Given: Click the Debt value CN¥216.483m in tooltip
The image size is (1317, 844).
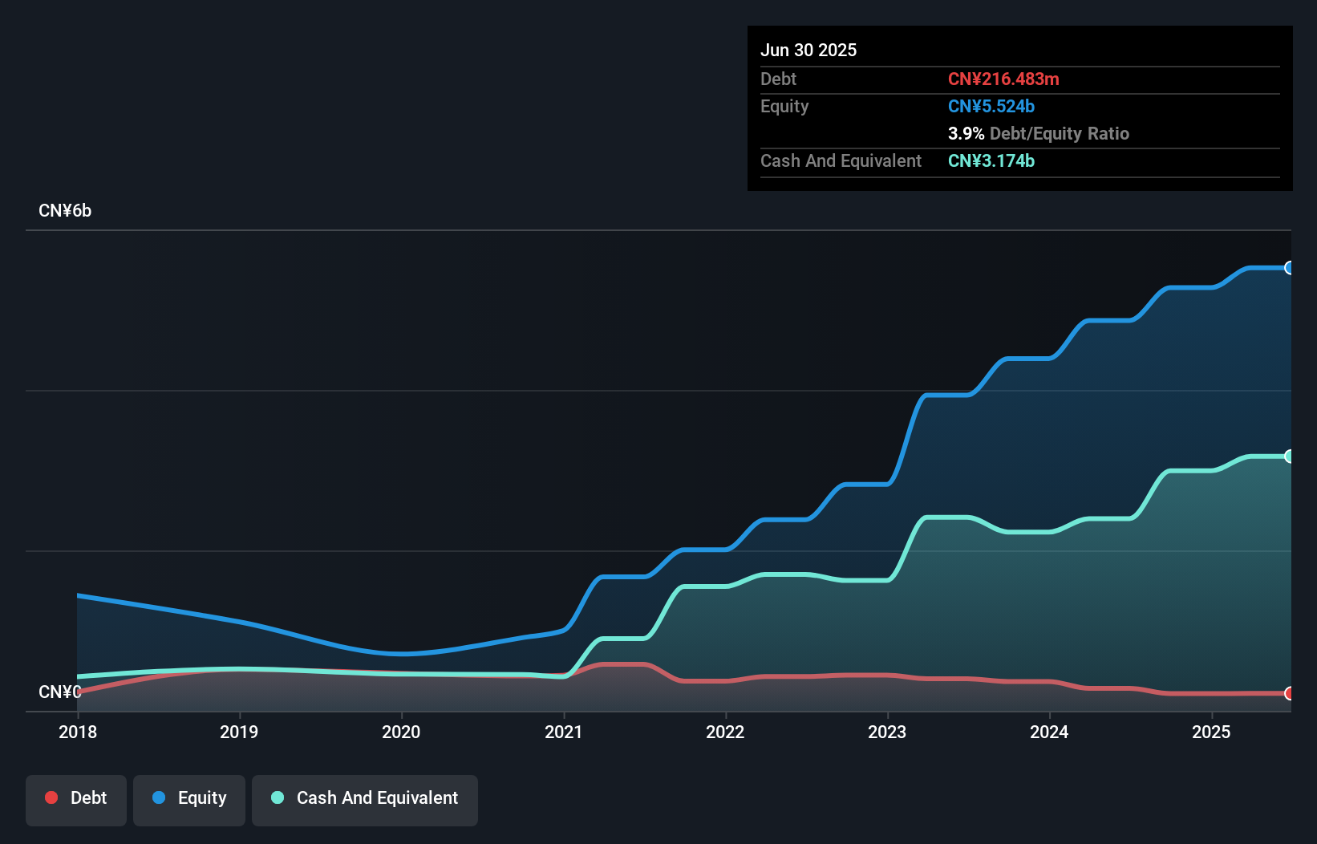Looking at the screenshot, I should click(1003, 79).
